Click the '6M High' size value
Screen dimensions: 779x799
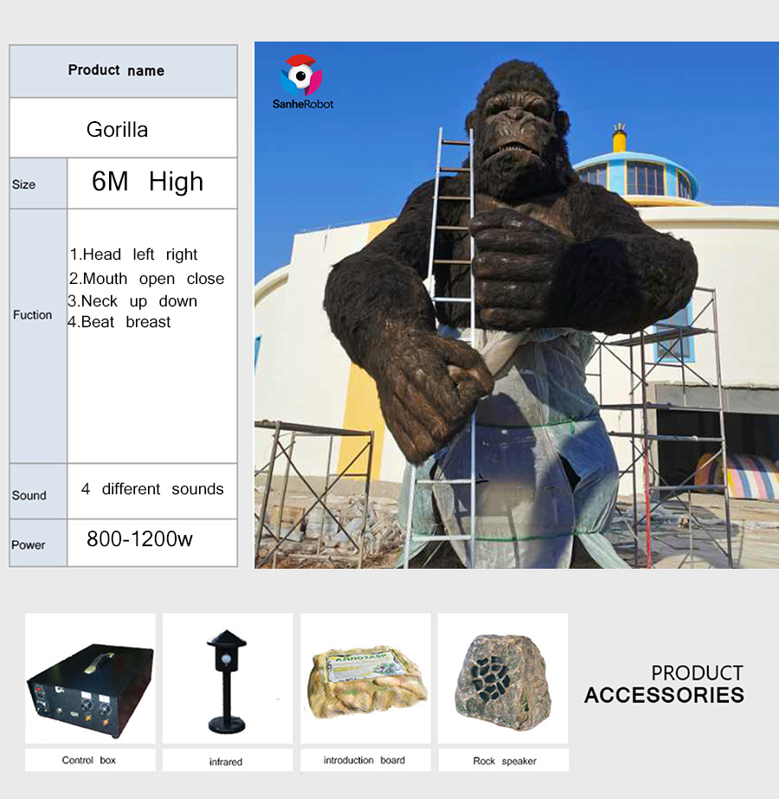[x=148, y=182]
